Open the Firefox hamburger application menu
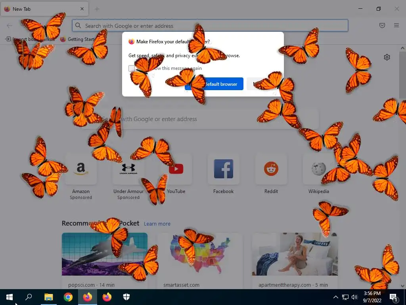The height and width of the screenshot is (305, 406). point(396,25)
